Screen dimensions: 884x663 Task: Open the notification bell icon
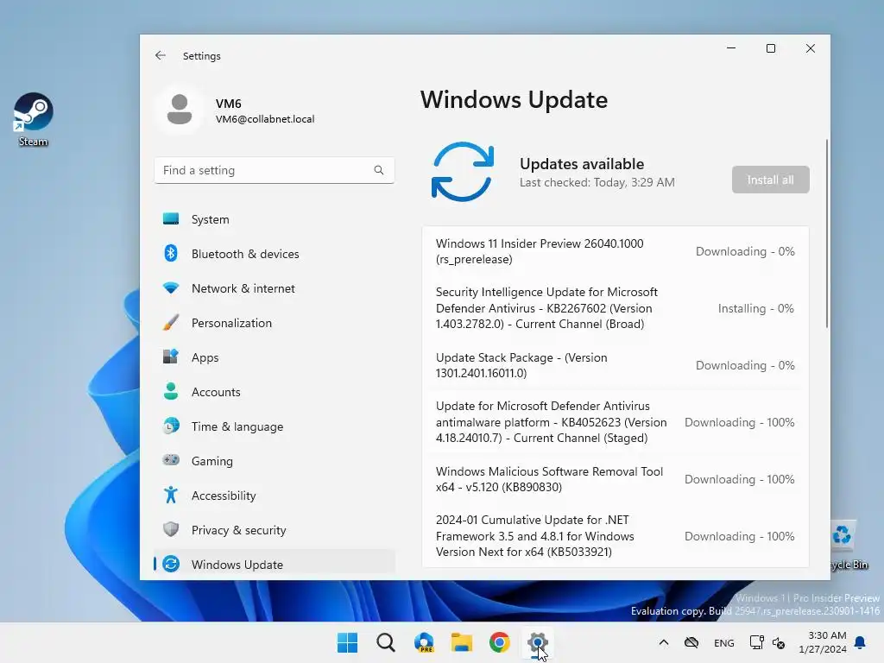click(x=861, y=642)
